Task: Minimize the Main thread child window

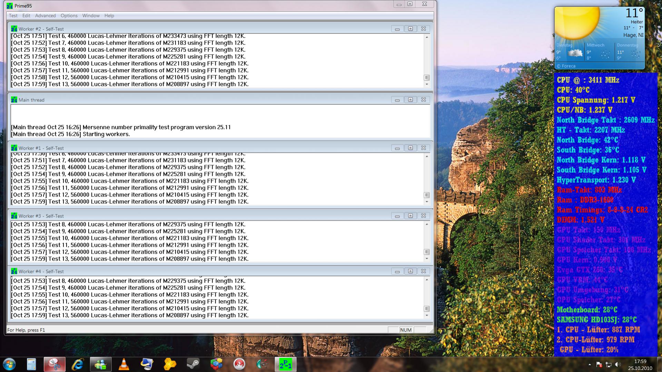Action: [x=397, y=100]
